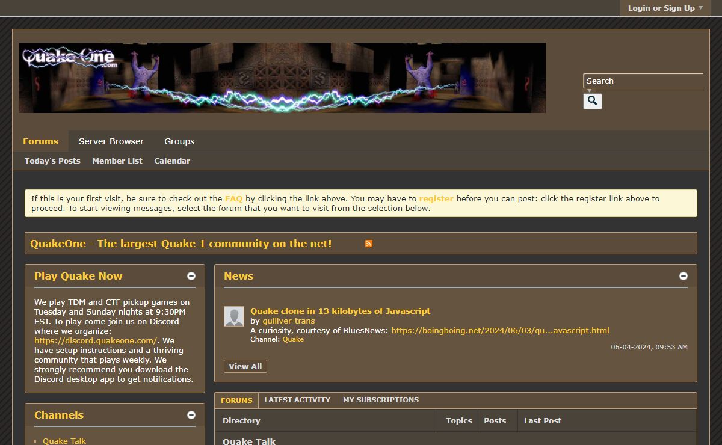
Task: Switch to MY SUBSCRIPTIONS tab
Action: pos(381,400)
